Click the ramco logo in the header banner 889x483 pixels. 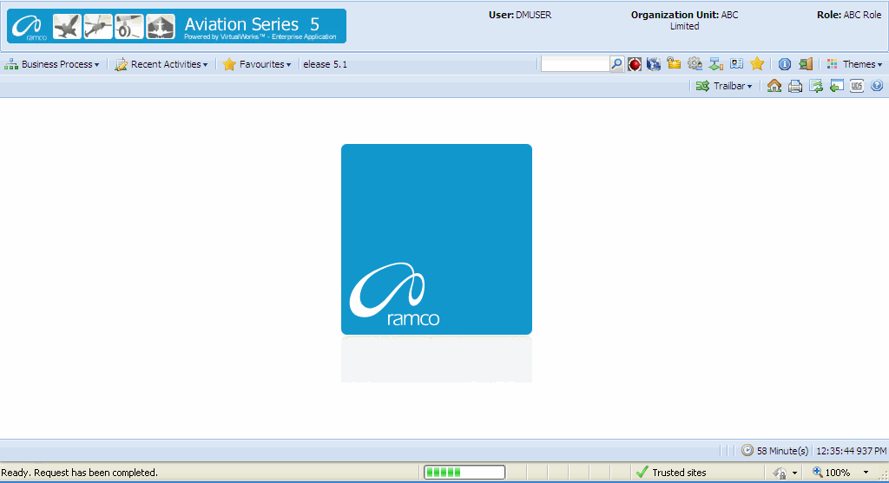29,27
